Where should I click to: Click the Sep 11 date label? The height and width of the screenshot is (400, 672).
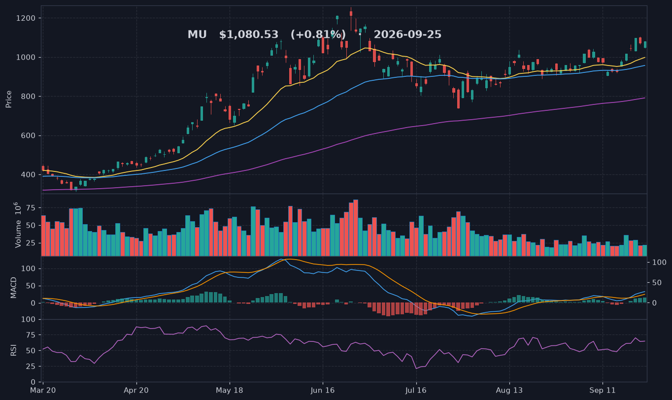(x=603, y=391)
